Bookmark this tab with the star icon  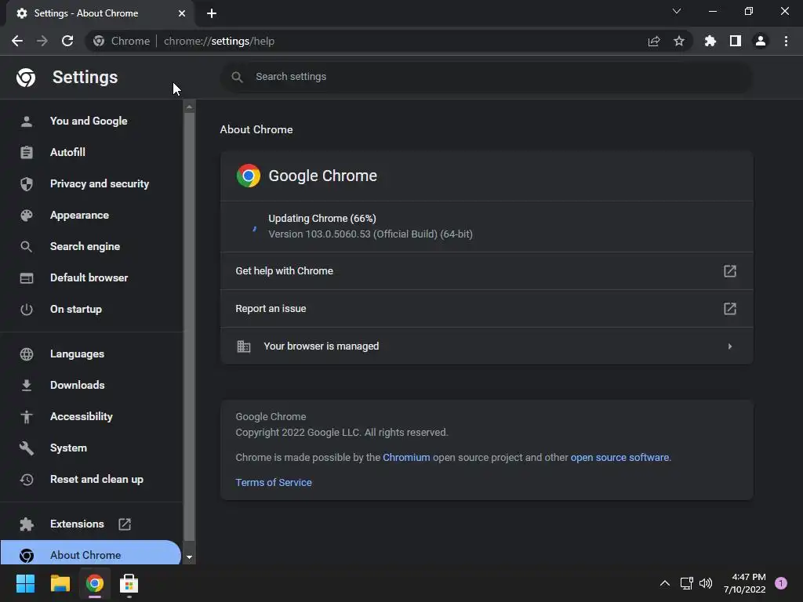click(679, 41)
